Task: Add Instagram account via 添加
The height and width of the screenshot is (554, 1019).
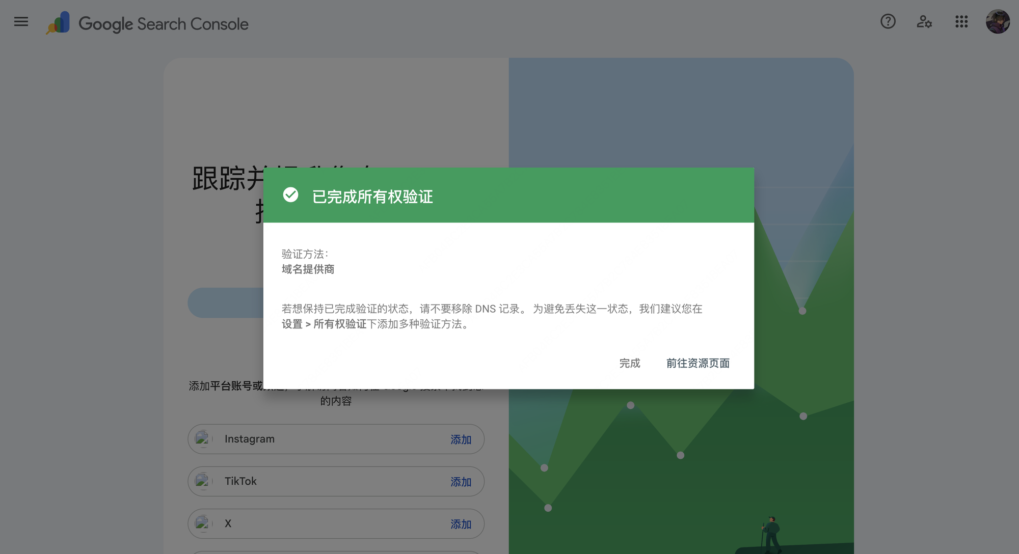Action: 461,439
